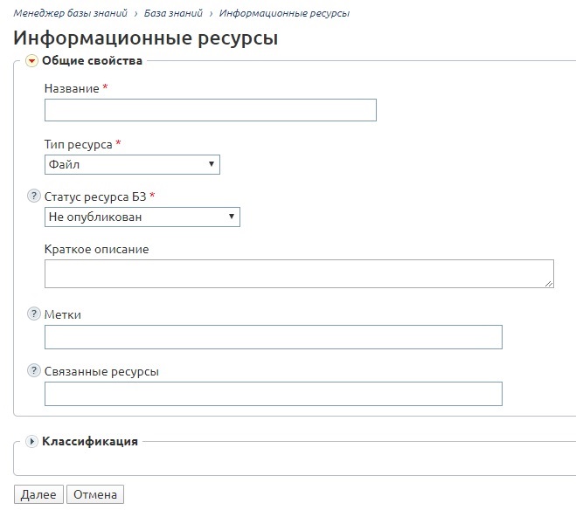The image size is (576, 510).
Task: Expand the Классификация section arrow
Action: pyautogui.click(x=31, y=441)
